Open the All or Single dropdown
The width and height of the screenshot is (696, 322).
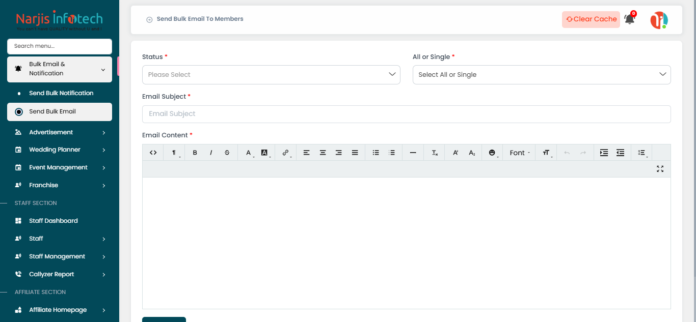click(542, 75)
